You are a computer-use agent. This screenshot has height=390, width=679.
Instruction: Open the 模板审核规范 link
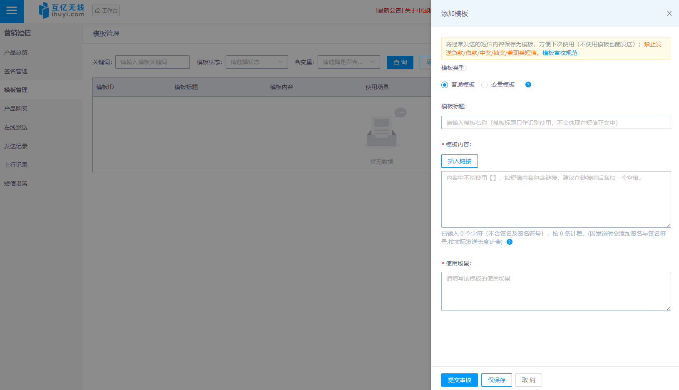[560, 53]
